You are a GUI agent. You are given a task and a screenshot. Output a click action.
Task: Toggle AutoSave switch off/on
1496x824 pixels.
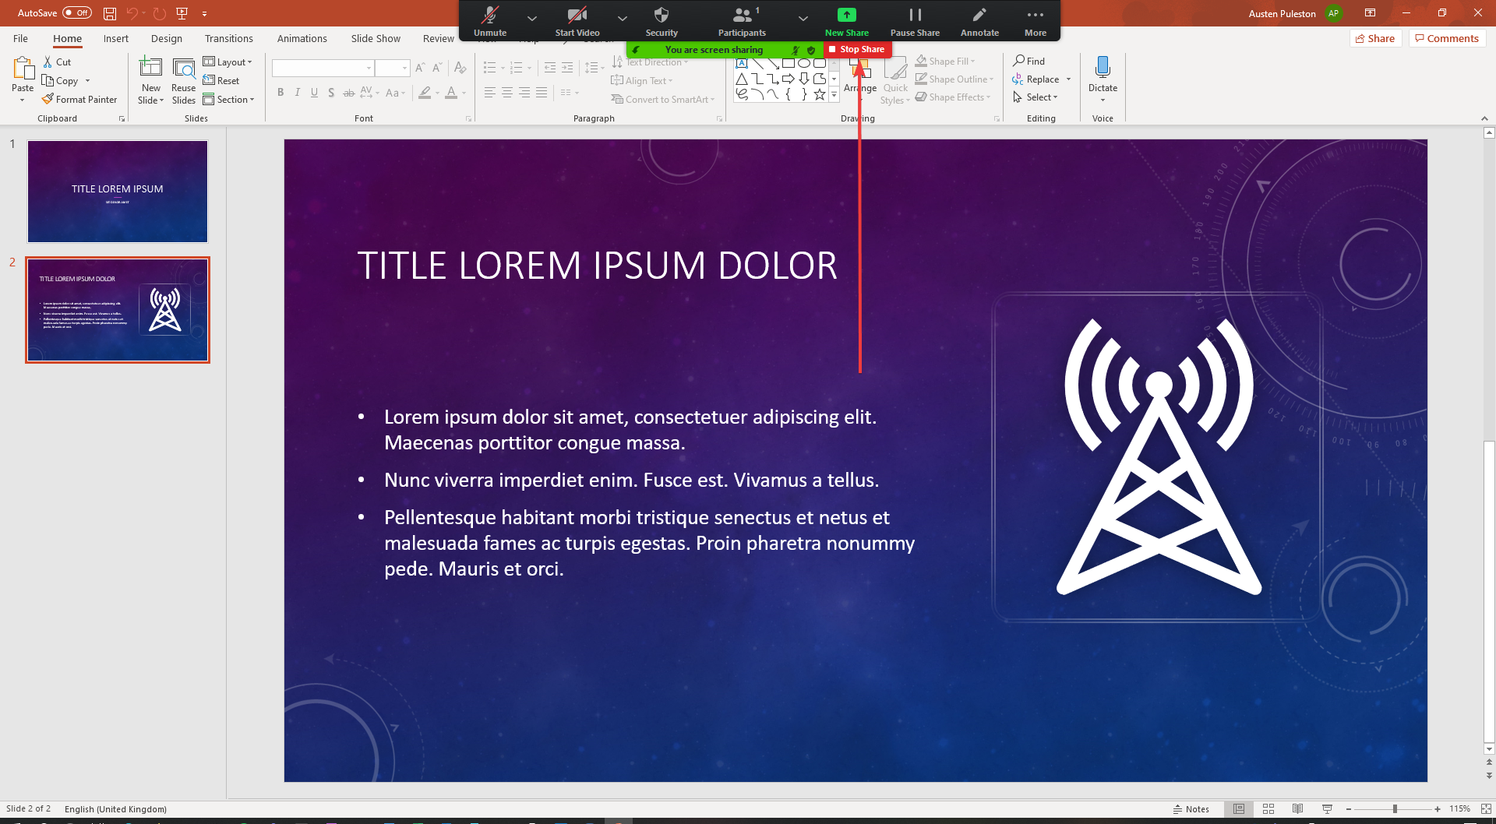click(77, 13)
